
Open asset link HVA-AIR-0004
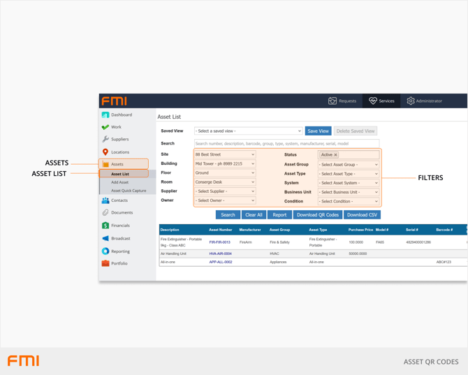tap(220, 253)
